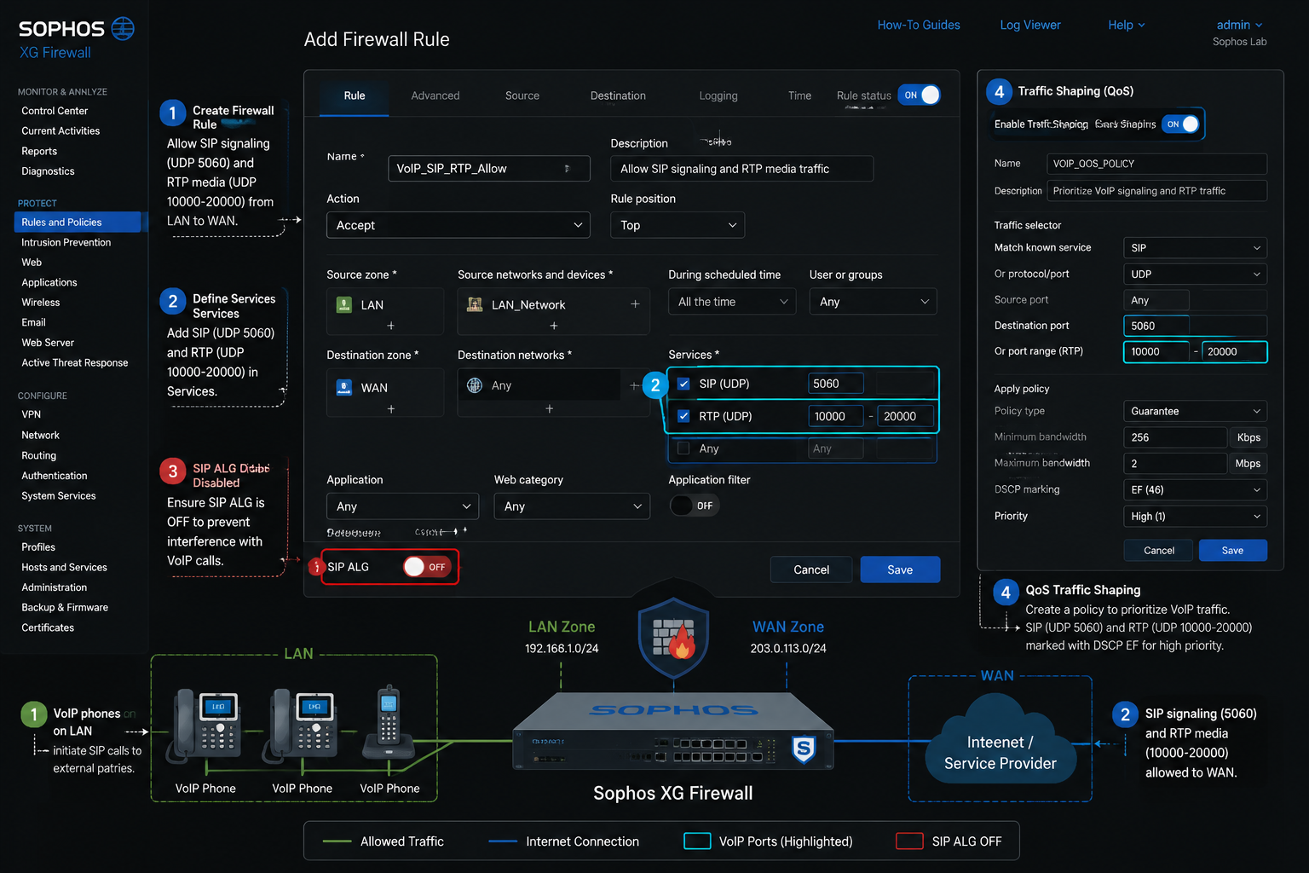Open the Web category dropdown

coord(572,506)
